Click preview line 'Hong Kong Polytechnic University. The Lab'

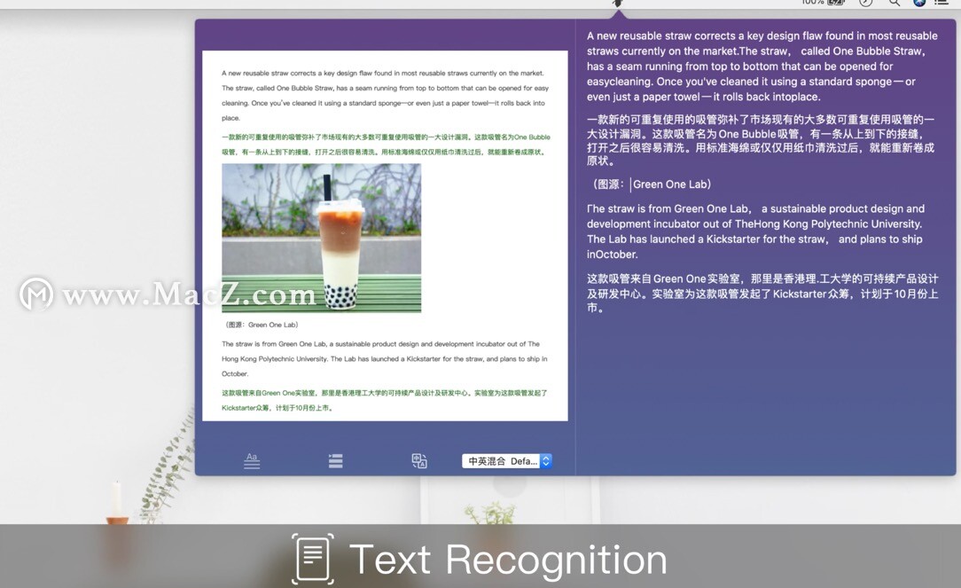click(384, 358)
